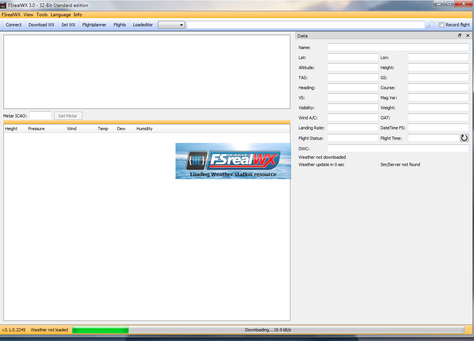Close the FSrealWX window
474x341 pixels.
(463, 3)
